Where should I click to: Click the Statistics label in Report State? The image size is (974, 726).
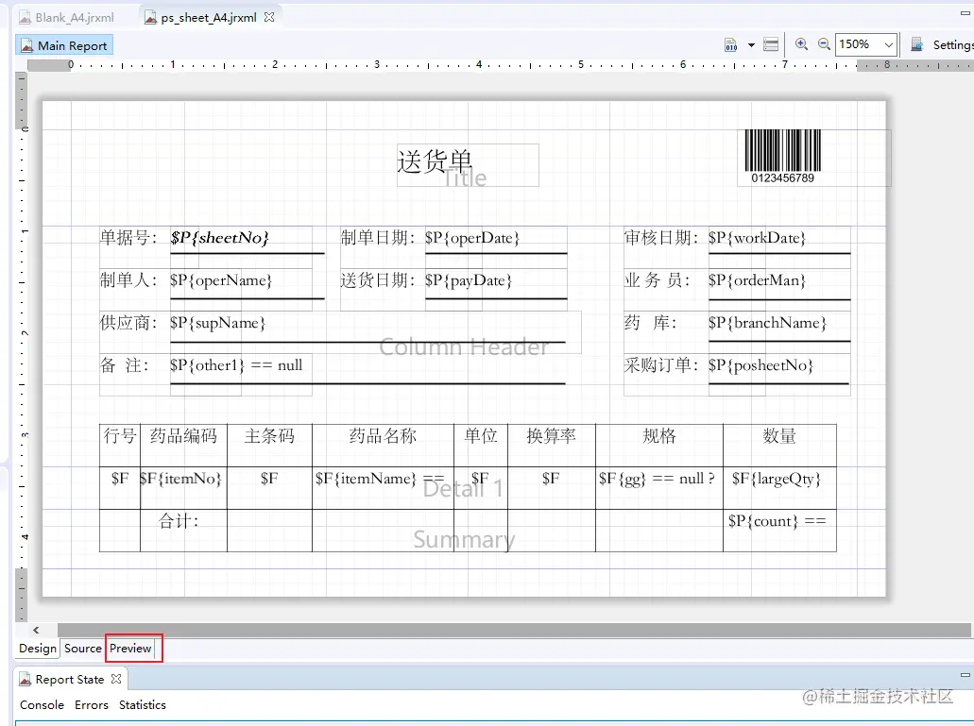coord(142,705)
